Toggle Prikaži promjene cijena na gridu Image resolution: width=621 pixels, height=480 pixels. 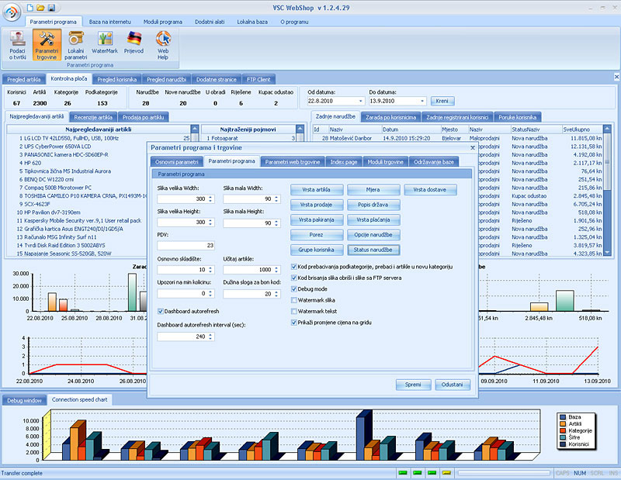pyautogui.click(x=294, y=322)
